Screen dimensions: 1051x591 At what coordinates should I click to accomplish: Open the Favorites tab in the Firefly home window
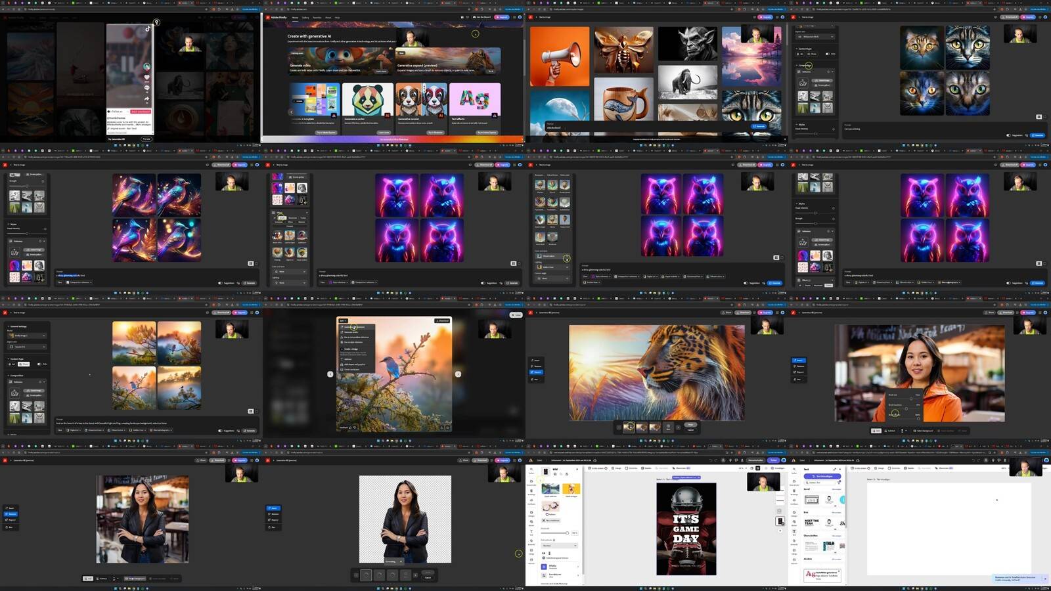point(317,18)
